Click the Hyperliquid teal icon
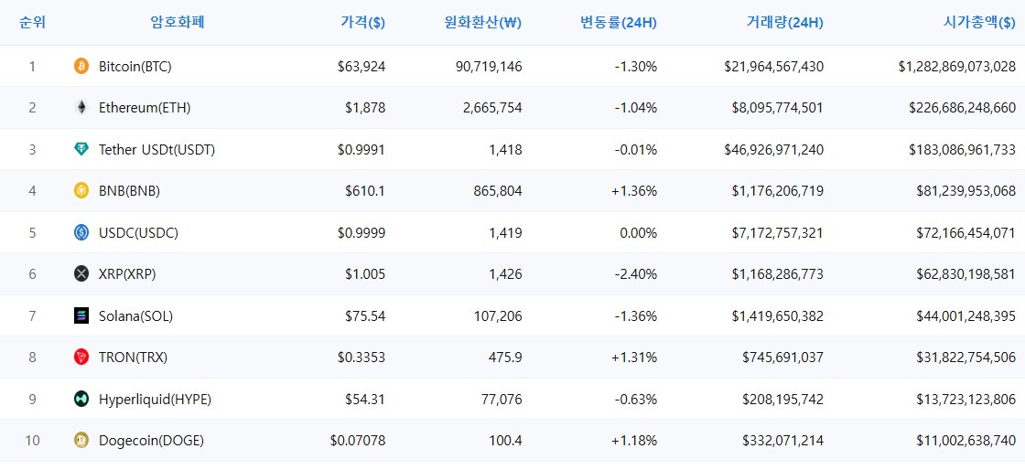 coord(81,399)
